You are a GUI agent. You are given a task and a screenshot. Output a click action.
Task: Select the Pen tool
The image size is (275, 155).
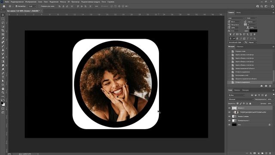[x=3, y=73]
